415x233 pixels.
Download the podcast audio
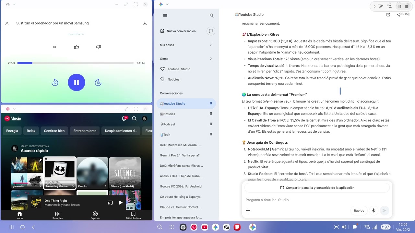tap(145, 23)
